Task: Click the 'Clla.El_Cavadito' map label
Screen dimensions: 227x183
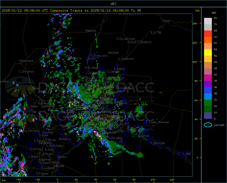Action: pyautogui.click(x=139, y=42)
